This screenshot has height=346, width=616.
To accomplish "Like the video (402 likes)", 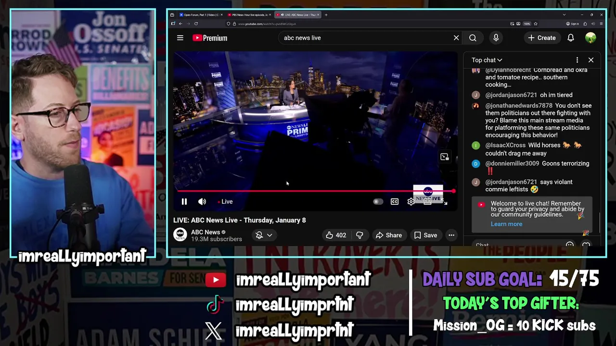I will (336, 235).
